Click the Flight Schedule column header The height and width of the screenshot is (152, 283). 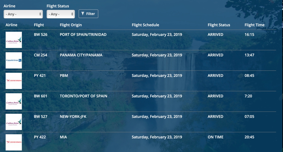pos(145,25)
